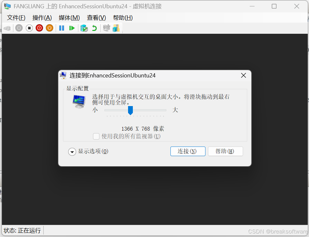Click the orange Save state icon
309x237 pixels.
point(49,28)
